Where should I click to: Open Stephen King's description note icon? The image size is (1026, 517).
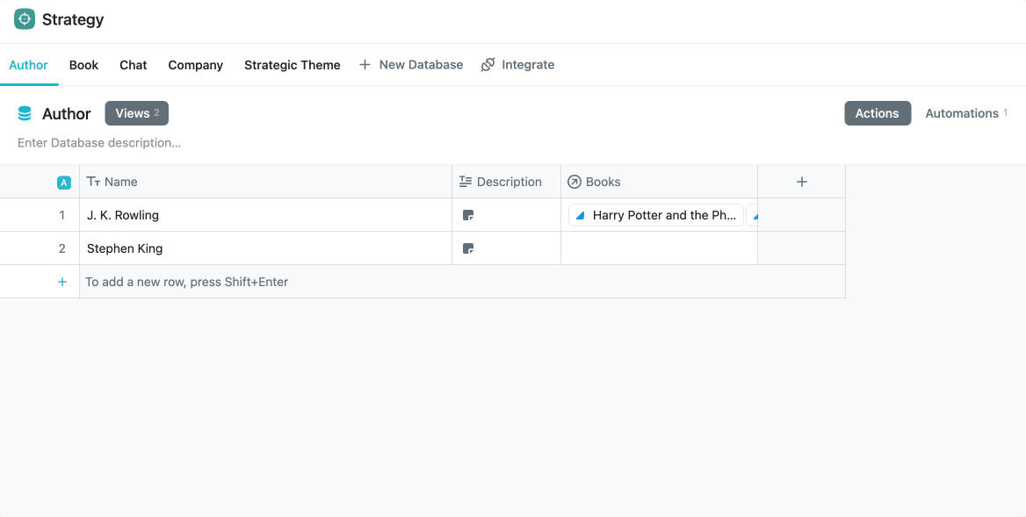coord(468,248)
